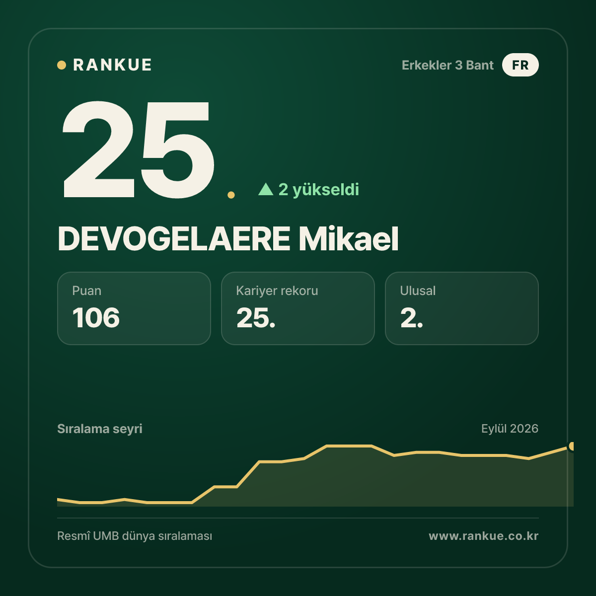596x596 pixels.
Task: Click the 'Eylül 2026' date label
Action: click(x=510, y=429)
